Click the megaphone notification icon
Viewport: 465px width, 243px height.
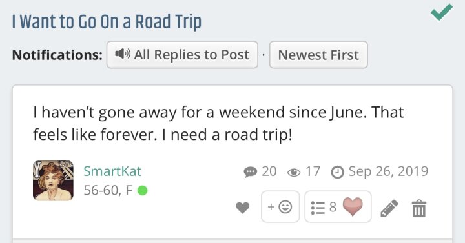coord(122,54)
